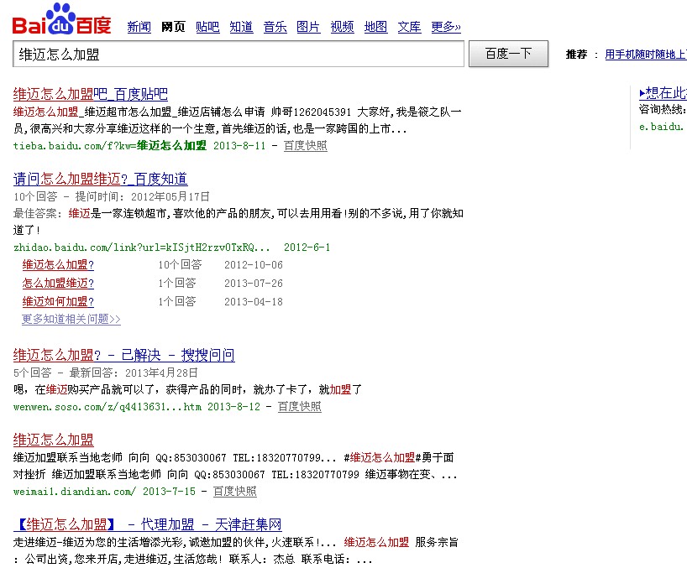Open sub-question 维迈怎么加盟? with 10个回答
687x568 pixels.
58,265
